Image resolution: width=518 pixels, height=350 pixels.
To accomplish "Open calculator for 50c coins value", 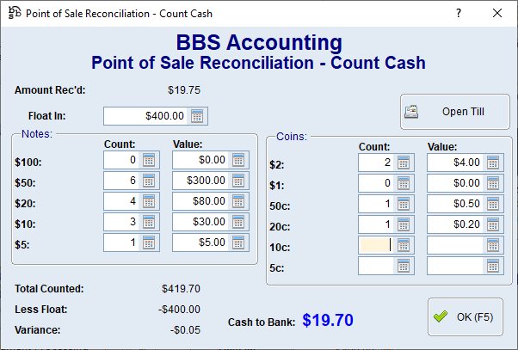I will click(x=493, y=203).
